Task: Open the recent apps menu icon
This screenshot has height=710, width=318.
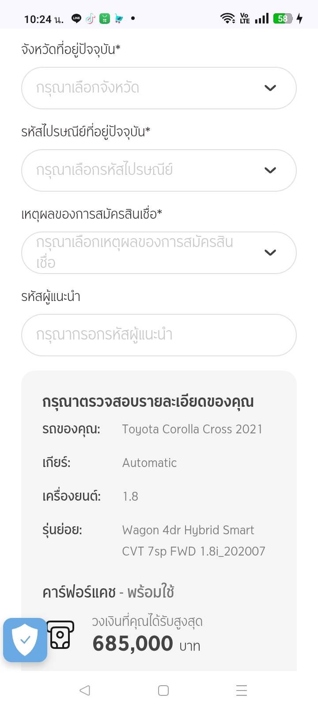Action: [241, 691]
